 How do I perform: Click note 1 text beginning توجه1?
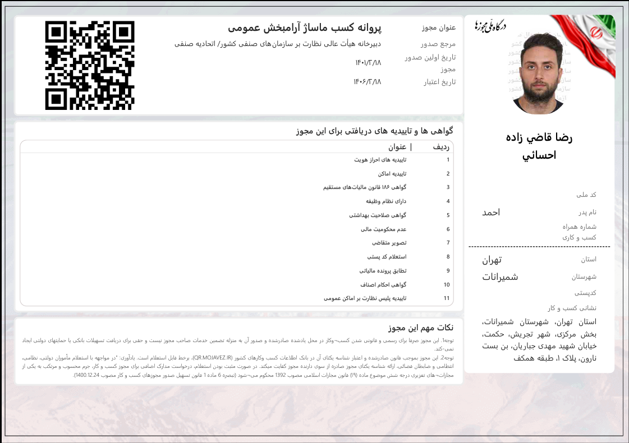pos(238,344)
